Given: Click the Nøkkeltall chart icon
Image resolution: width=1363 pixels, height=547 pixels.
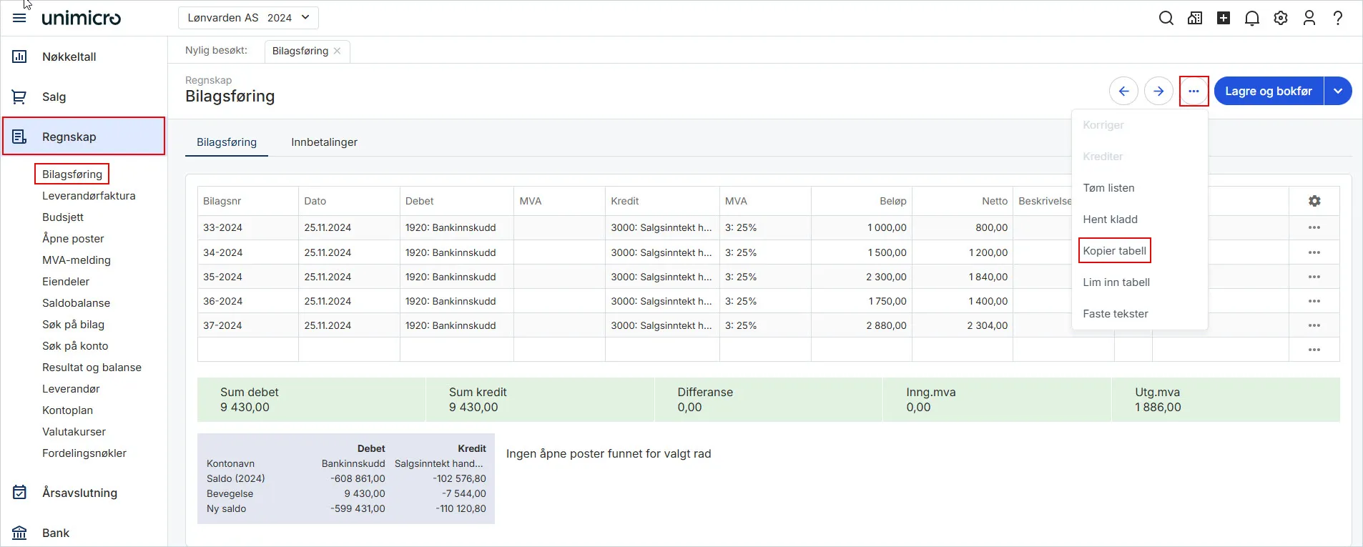Looking at the screenshot, I should pyautogui.click(x=19, y=56).
